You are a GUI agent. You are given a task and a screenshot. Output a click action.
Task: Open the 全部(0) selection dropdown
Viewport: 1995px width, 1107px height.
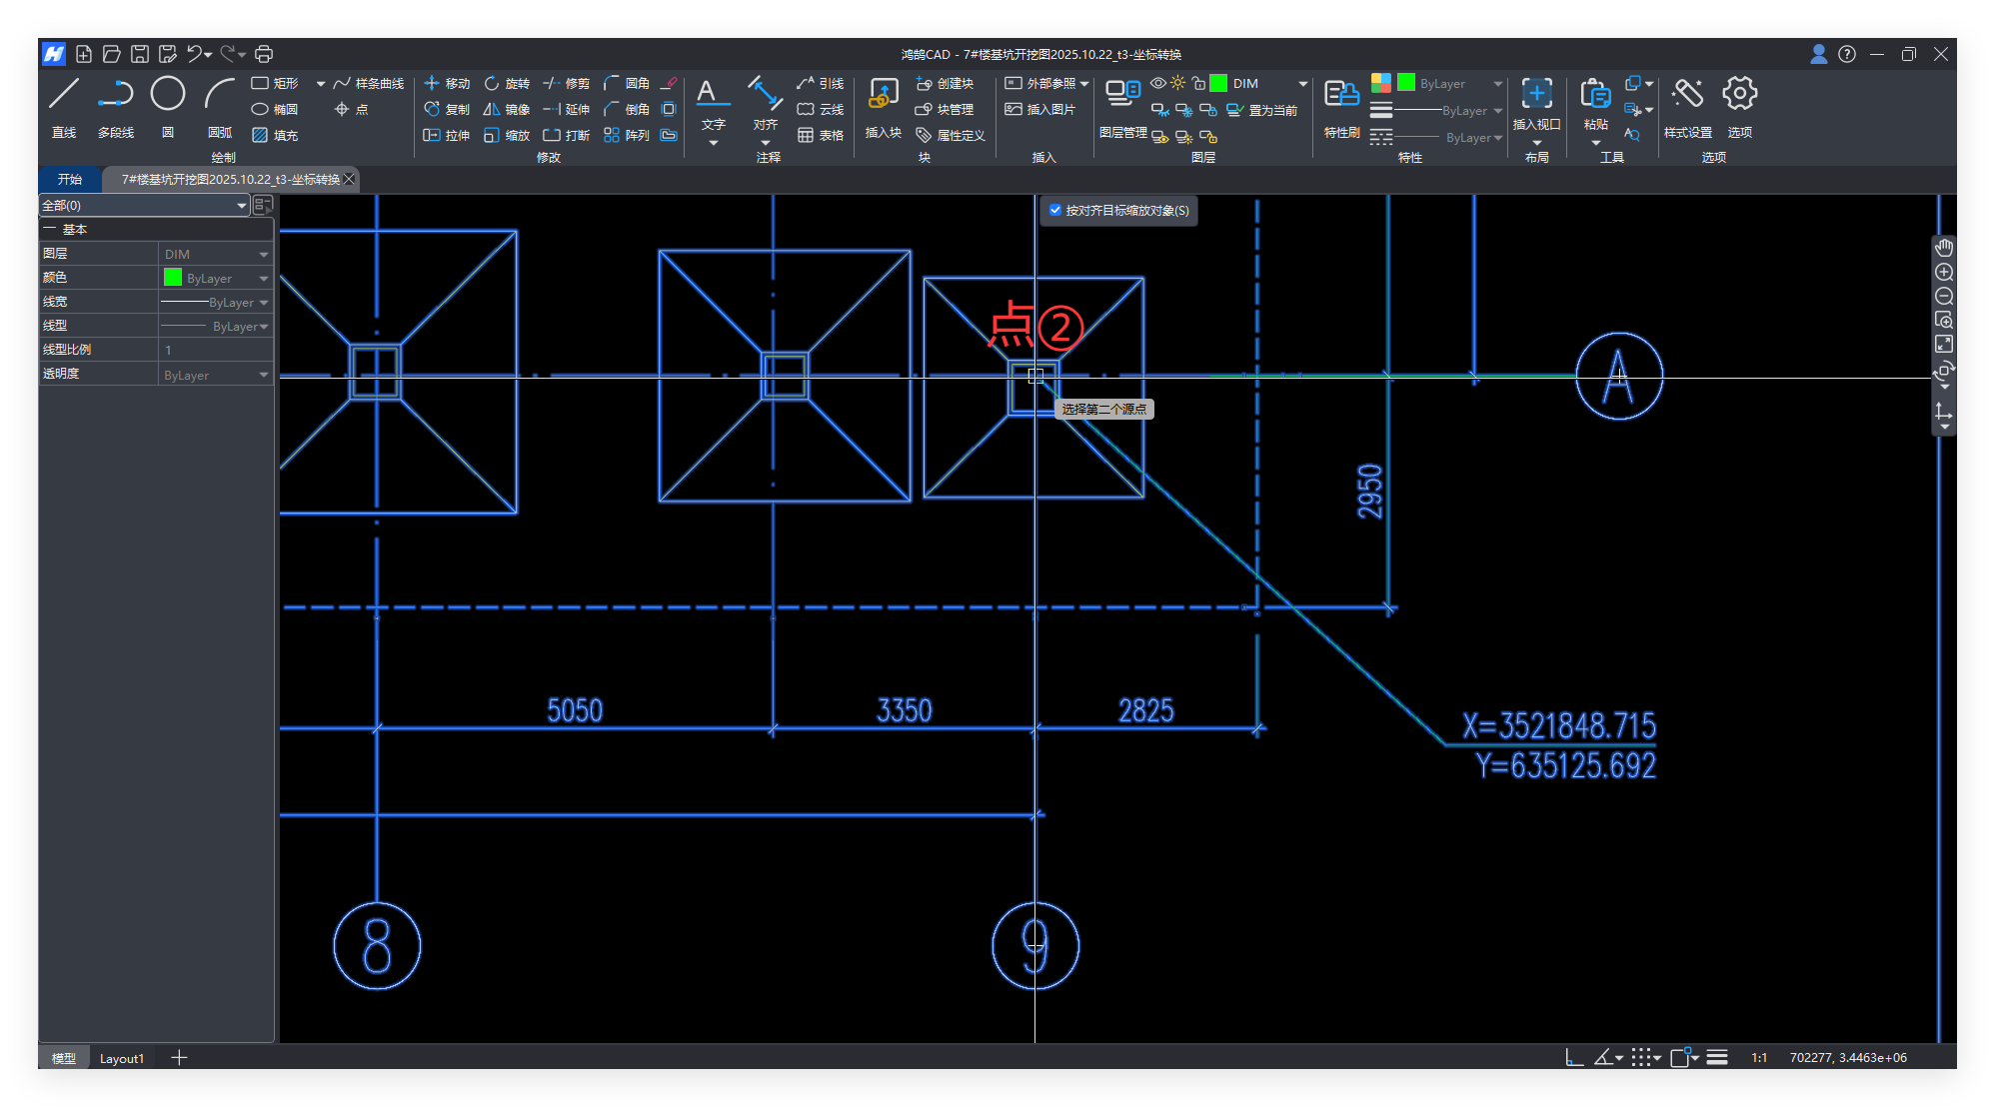(241, 206)
